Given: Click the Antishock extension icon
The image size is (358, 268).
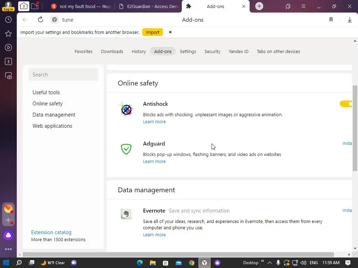Looking at the screenshot, I should [126, 109].
